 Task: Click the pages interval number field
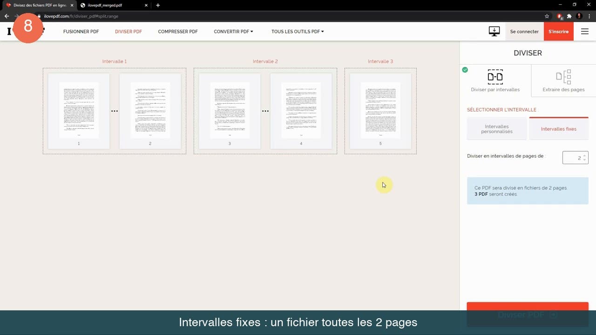575,158
